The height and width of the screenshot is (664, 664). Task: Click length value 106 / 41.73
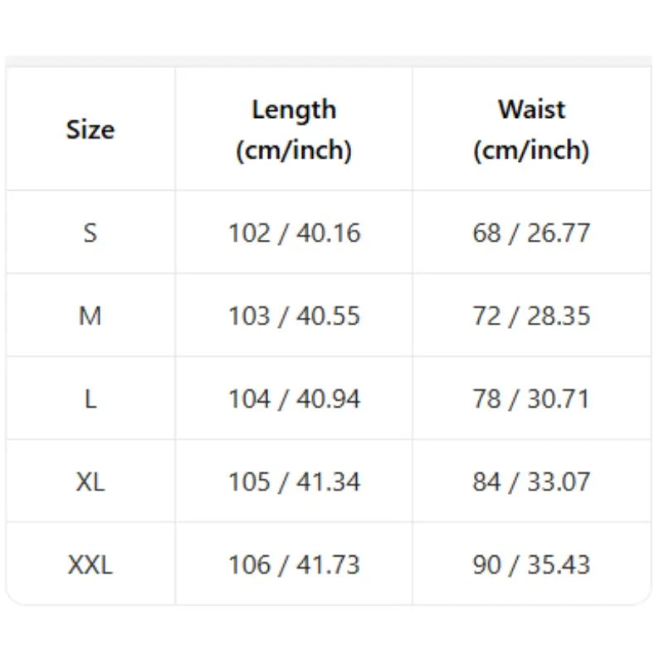click(x=295, y=565)
